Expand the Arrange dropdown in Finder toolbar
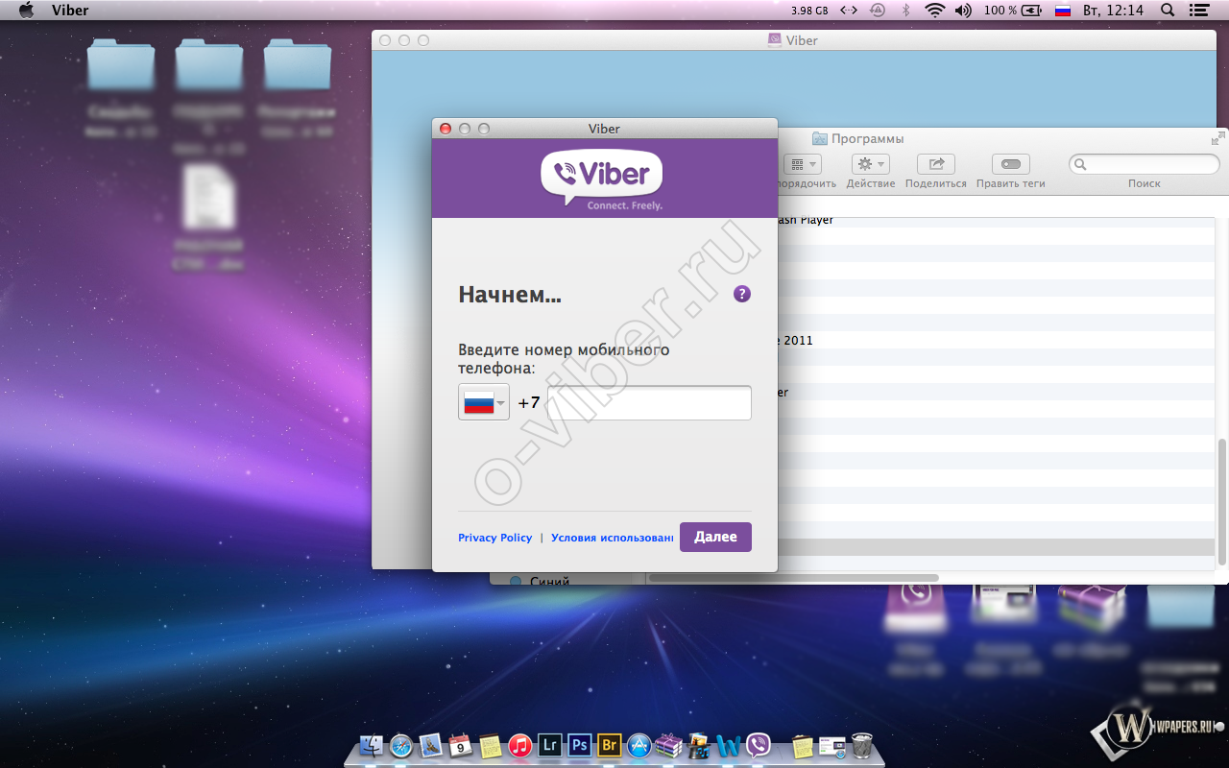This screenshot has height=768, width=1229. 802,164
